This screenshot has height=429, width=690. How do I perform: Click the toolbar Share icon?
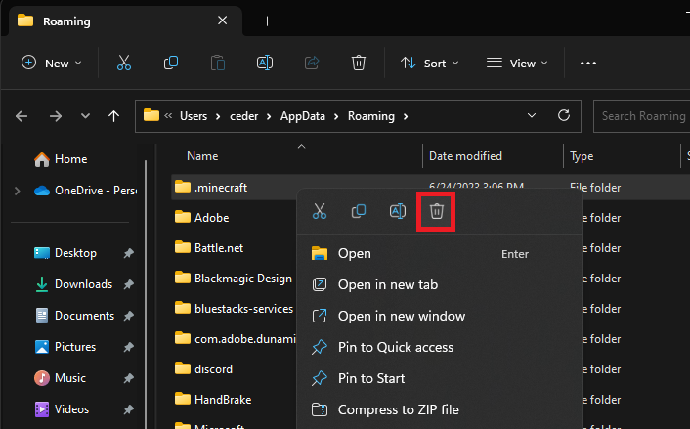[x=312, y=63]
